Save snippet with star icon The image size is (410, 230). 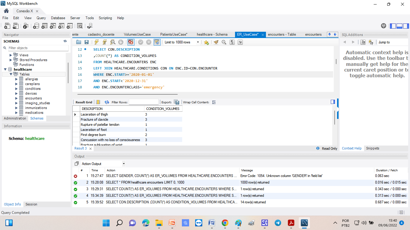coord(206,42)
